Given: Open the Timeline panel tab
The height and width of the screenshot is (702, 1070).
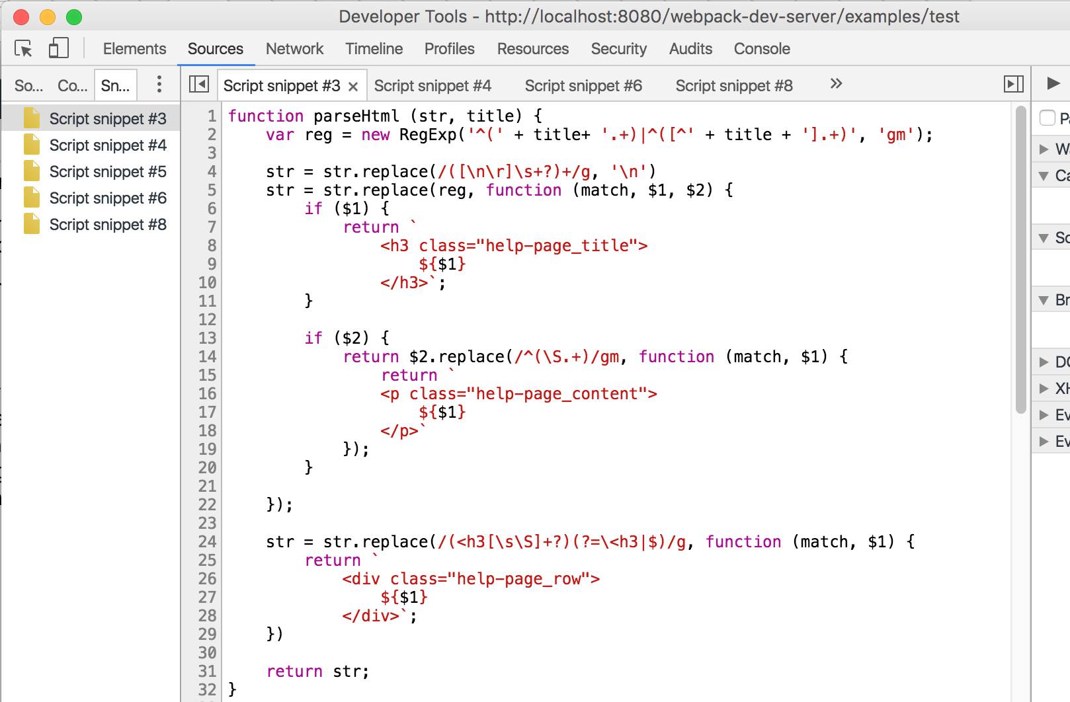Looking at the screenshot, I should coord(374,49).
